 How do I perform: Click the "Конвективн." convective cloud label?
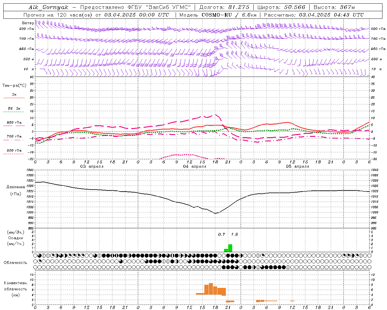click(x=15, y=283)
